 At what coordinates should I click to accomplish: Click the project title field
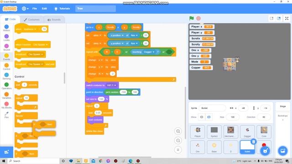pos(95,9)
